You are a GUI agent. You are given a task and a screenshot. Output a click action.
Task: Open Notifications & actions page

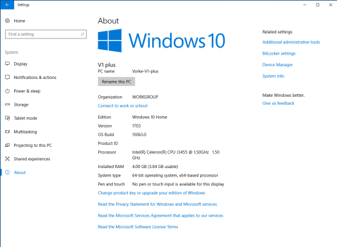pyautogui.click(x=35, y=78)
